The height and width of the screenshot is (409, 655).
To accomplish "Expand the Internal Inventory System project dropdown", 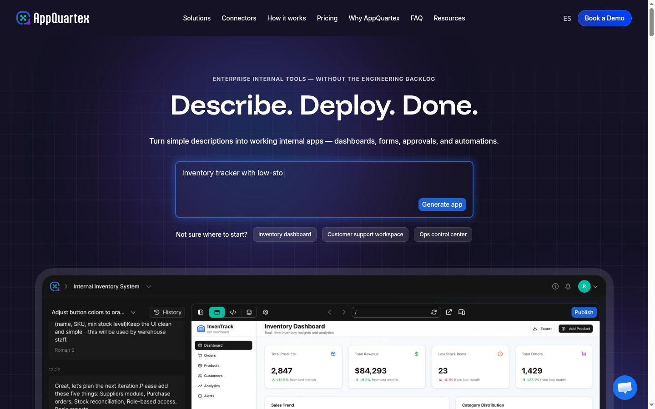I will [149, 287].
